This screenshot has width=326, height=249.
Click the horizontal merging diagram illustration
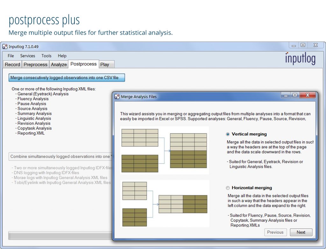pyautogui.click(x=165, y=204)
